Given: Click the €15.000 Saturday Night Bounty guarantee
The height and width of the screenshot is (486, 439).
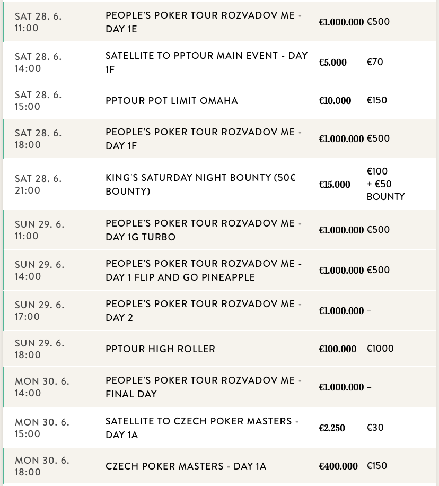Looking at the screenshot, I should tap(335, 185).
